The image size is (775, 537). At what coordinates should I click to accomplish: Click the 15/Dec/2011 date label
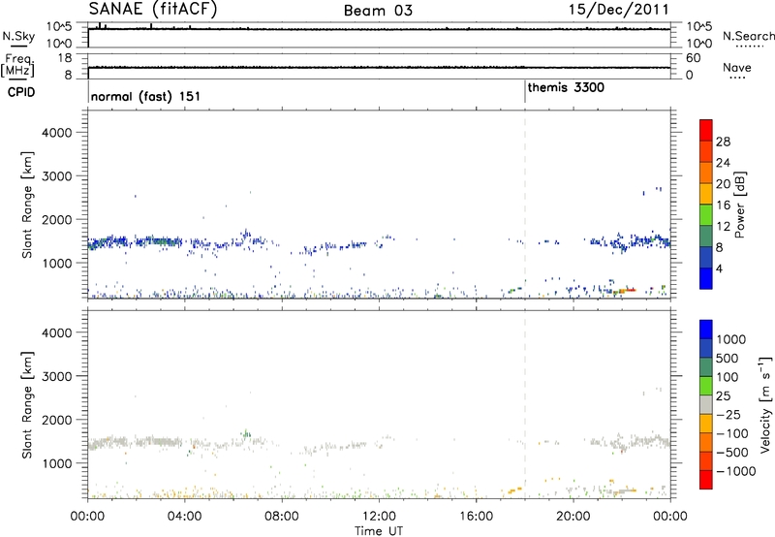tap(618, 10)
